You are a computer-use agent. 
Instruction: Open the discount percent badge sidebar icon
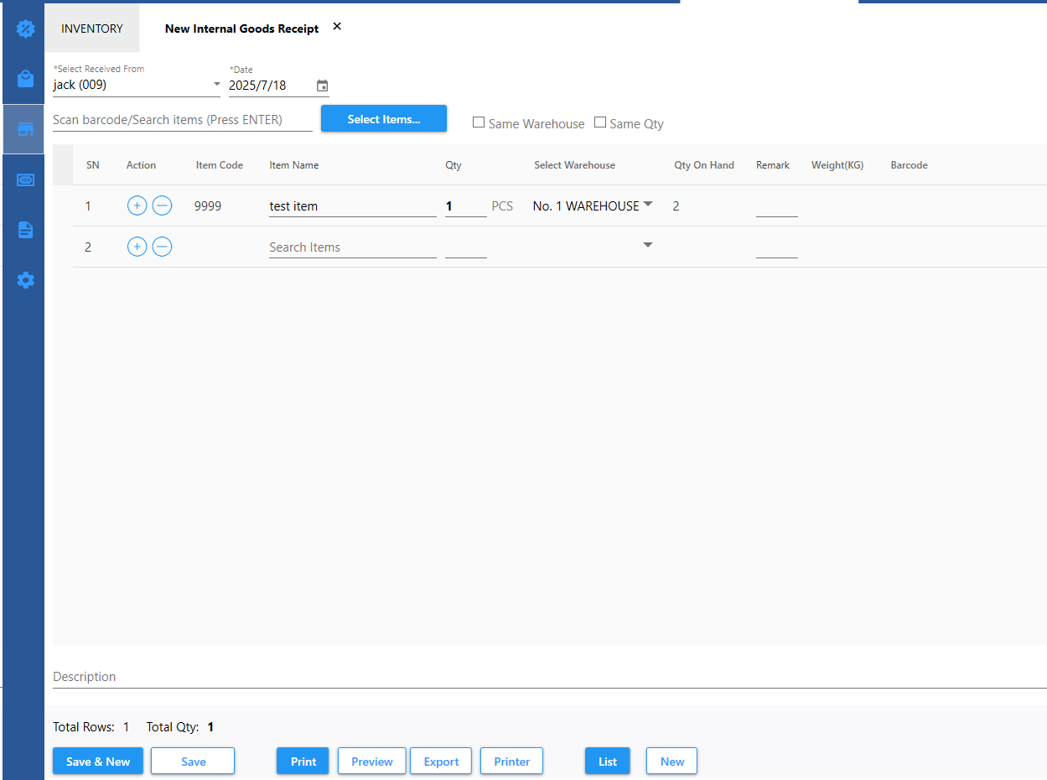pyautogui.click(x=25, y=29)
